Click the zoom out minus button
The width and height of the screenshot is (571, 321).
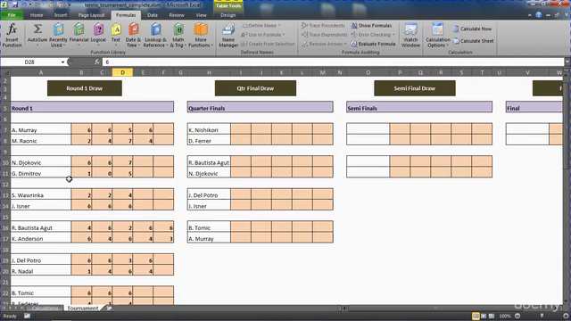pyautogui.click(x=517, y=316)
